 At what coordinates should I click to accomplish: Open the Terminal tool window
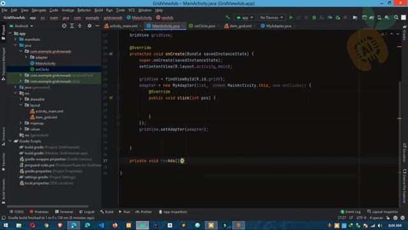(64, 211)
